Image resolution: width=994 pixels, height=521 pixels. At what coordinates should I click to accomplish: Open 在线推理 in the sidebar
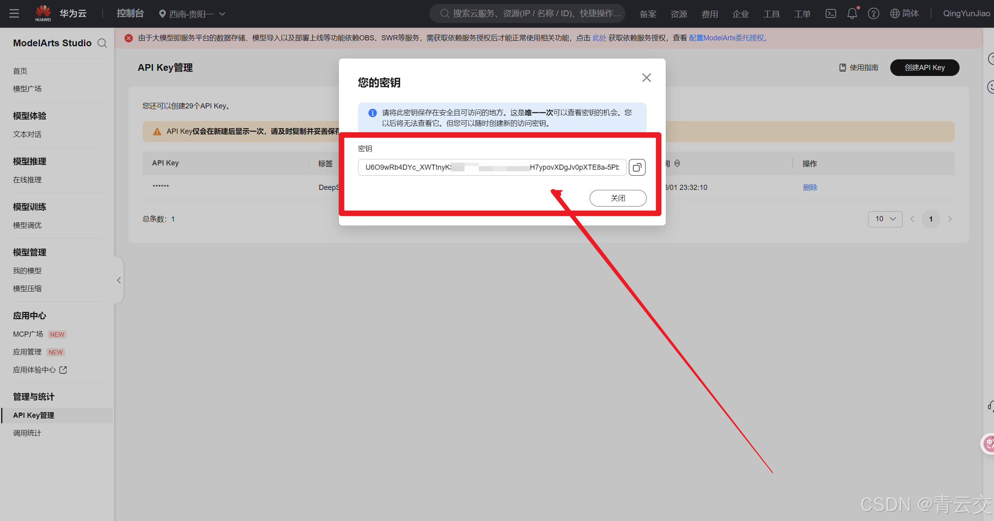coord(27,180)
